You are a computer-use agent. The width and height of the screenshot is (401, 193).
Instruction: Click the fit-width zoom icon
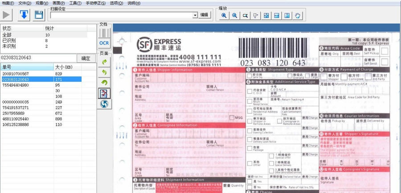point(277,16)
